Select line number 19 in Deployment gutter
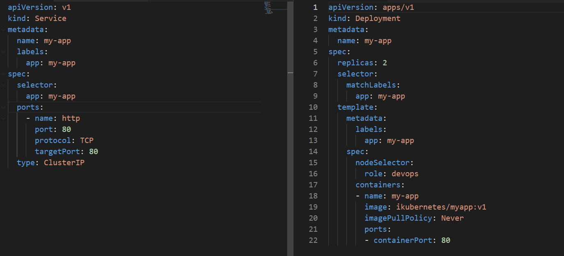Viewport: 564px width, 256px height. point(313,207)
